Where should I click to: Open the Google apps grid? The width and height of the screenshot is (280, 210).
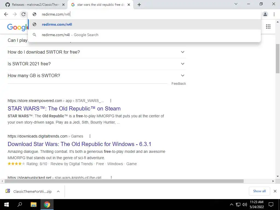click(x=268, y=27)
